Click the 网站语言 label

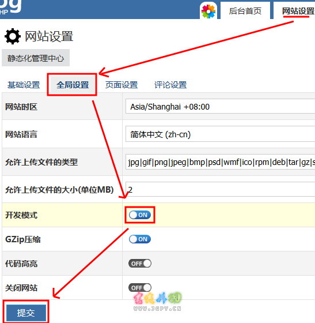tap(21, 134)
